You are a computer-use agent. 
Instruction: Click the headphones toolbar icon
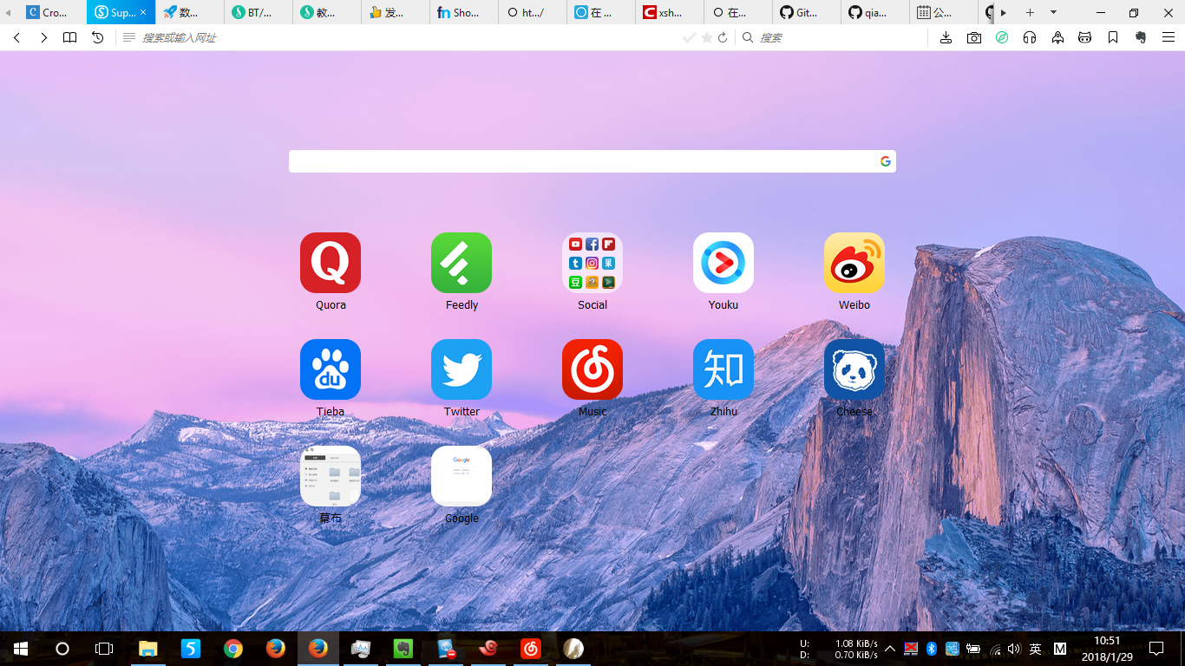(1030, 38)
